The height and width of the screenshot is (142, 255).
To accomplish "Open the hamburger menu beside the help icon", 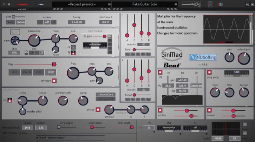I will (x=9, y=4).
